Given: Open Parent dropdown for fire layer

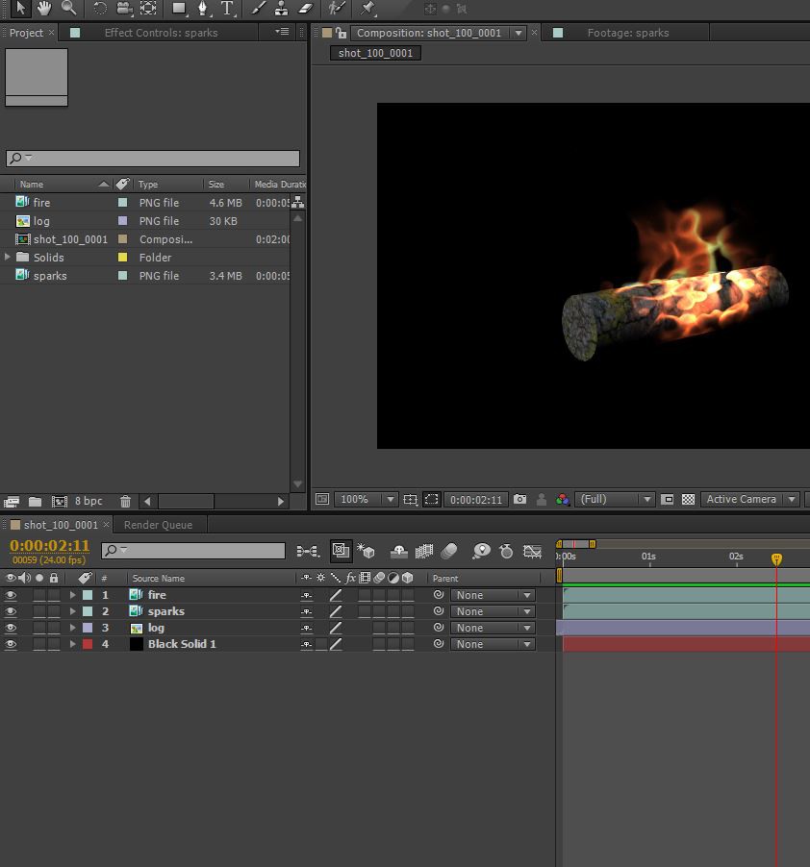Looking at the screenshot, I should point(493,595).
